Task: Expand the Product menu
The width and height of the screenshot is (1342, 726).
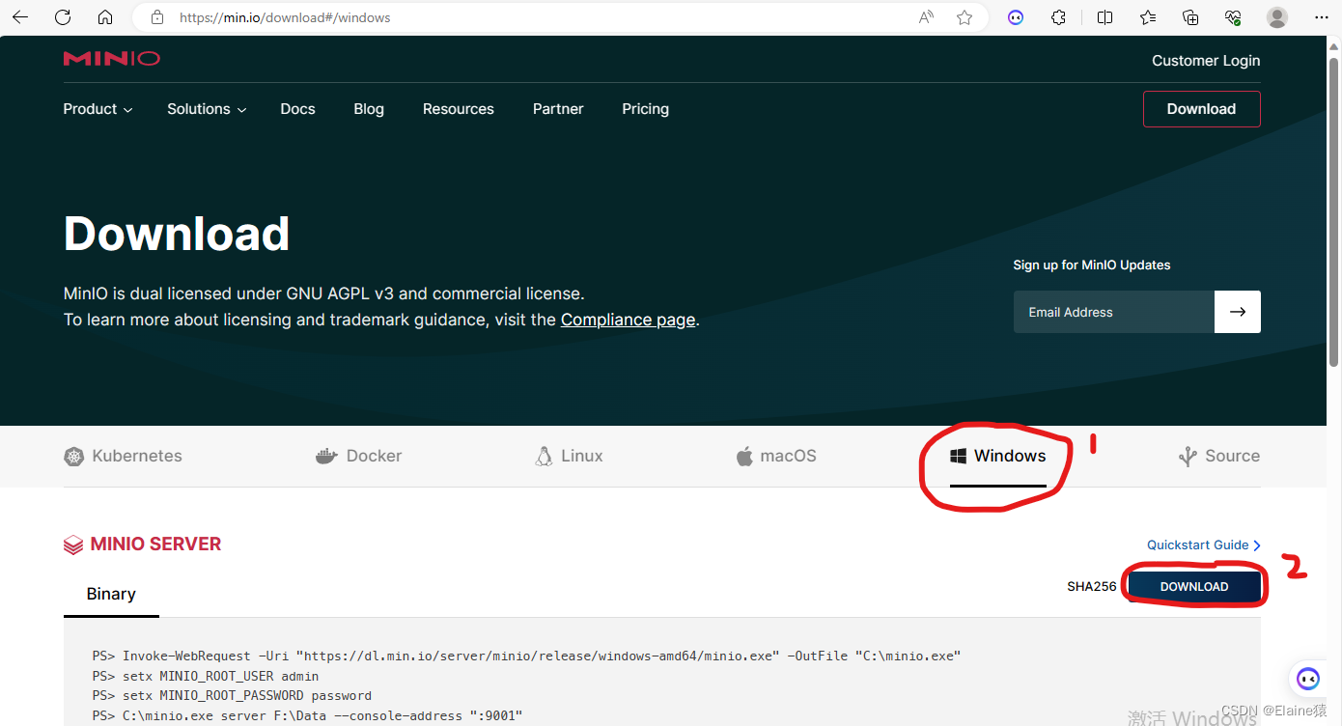Action: (x=98, y=109)
